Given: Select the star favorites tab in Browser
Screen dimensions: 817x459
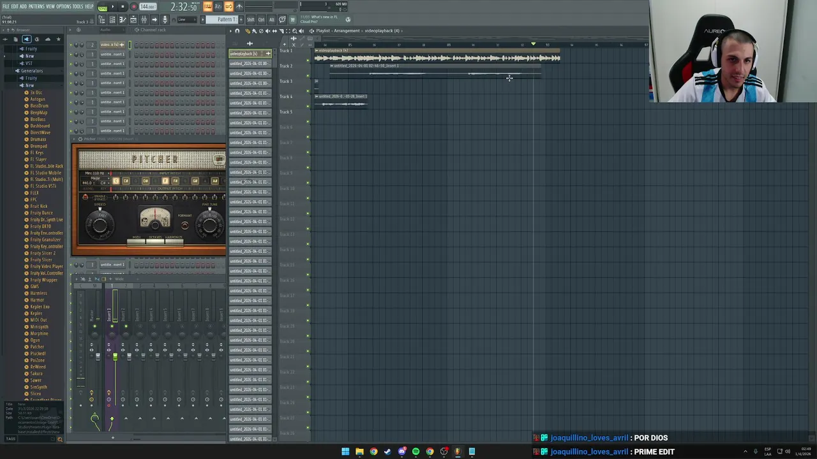Looking at the screenshot, I should (x=58, y=40).
